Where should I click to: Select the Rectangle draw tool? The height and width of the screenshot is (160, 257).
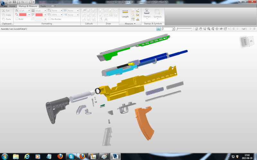(106, 11)
